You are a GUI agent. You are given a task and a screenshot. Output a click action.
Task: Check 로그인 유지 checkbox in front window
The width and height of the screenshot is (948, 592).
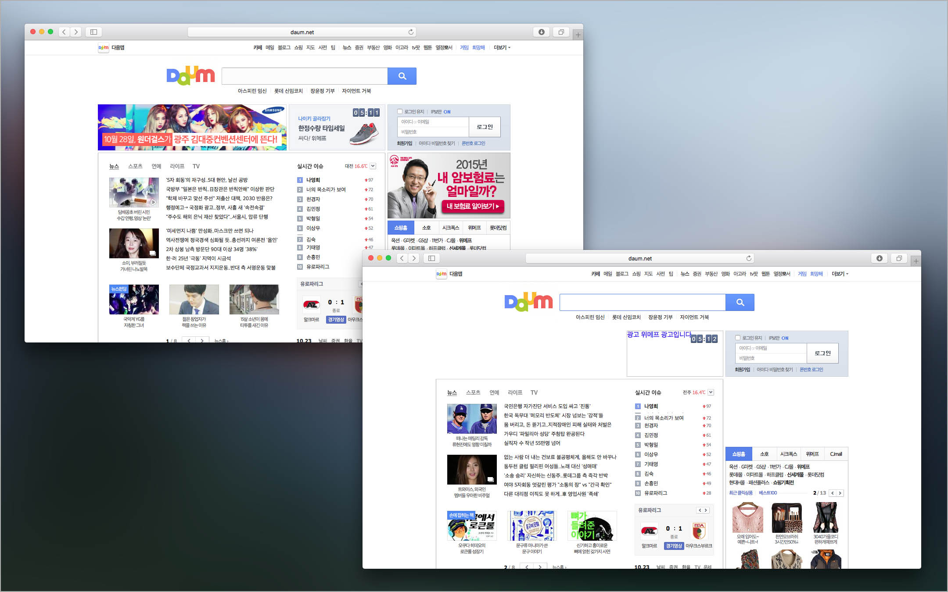[737, 338]
